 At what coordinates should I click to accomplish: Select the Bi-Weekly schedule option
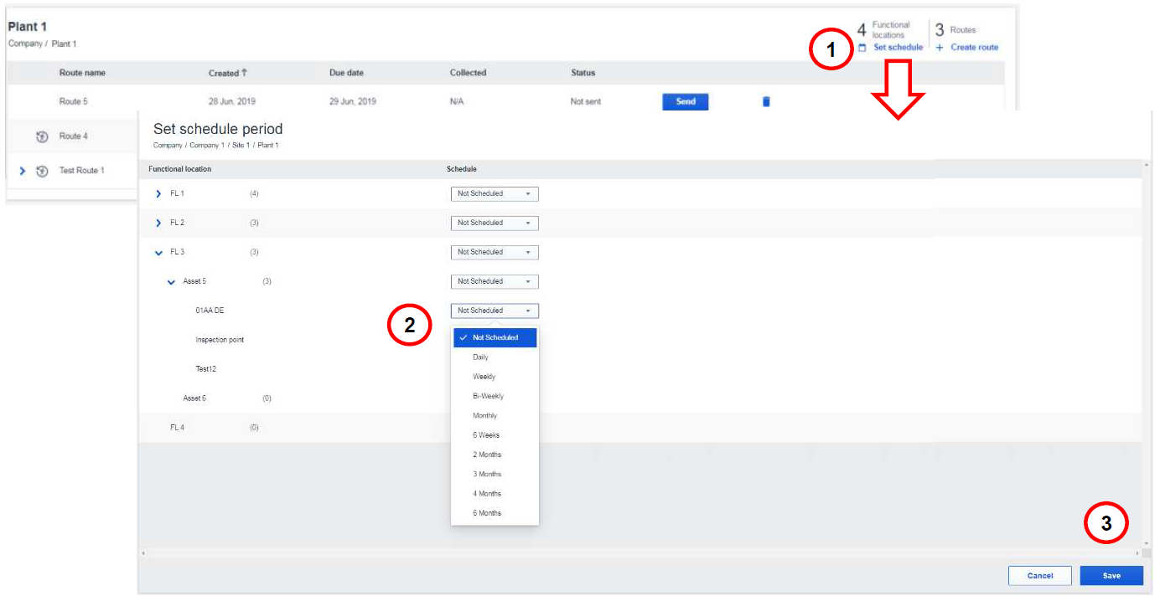[488, 396]
